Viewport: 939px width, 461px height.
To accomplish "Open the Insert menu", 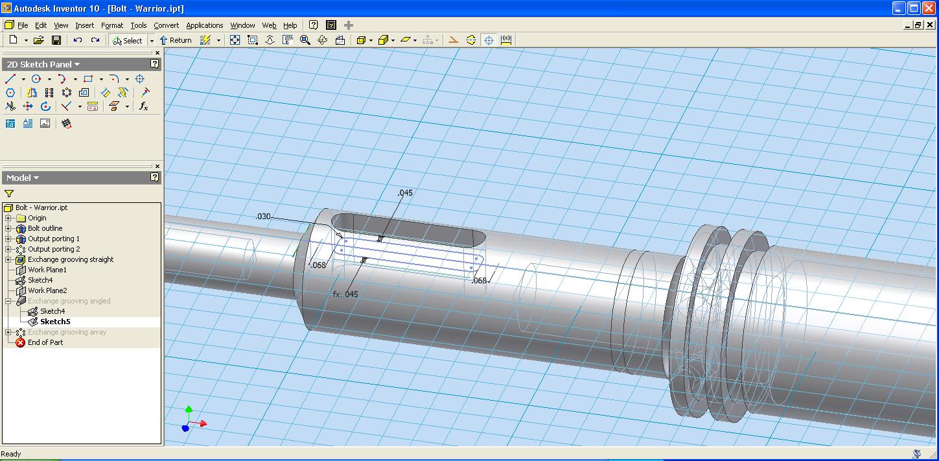I will point(84,25).
